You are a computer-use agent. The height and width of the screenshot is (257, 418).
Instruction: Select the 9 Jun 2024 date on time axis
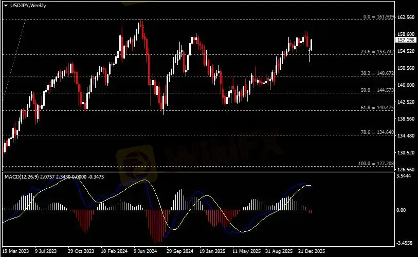(x=144, y=252)
